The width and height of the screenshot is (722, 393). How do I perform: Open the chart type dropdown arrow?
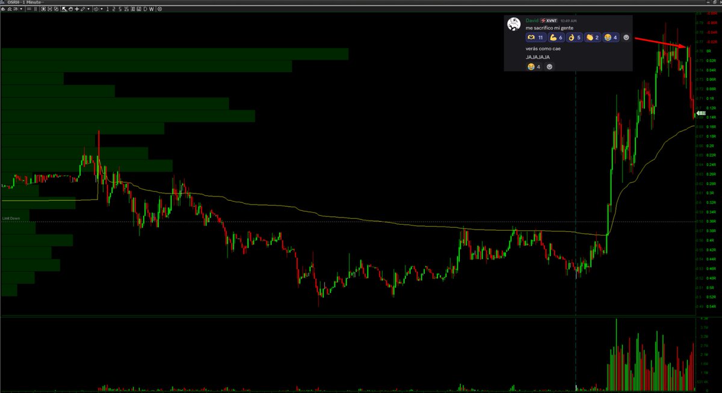coord(21,9)
